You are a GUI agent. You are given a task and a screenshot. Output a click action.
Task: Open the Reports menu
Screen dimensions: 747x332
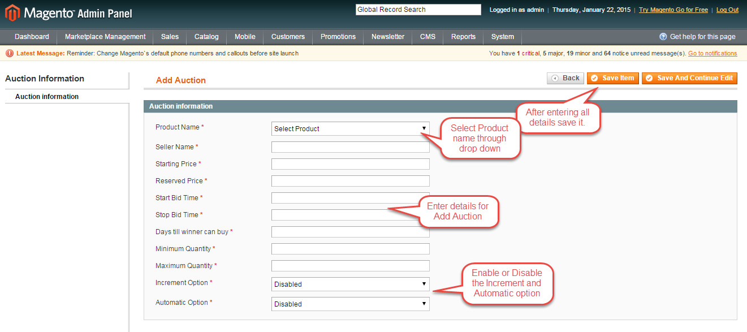pyautogui.click(x=463, y=37)
